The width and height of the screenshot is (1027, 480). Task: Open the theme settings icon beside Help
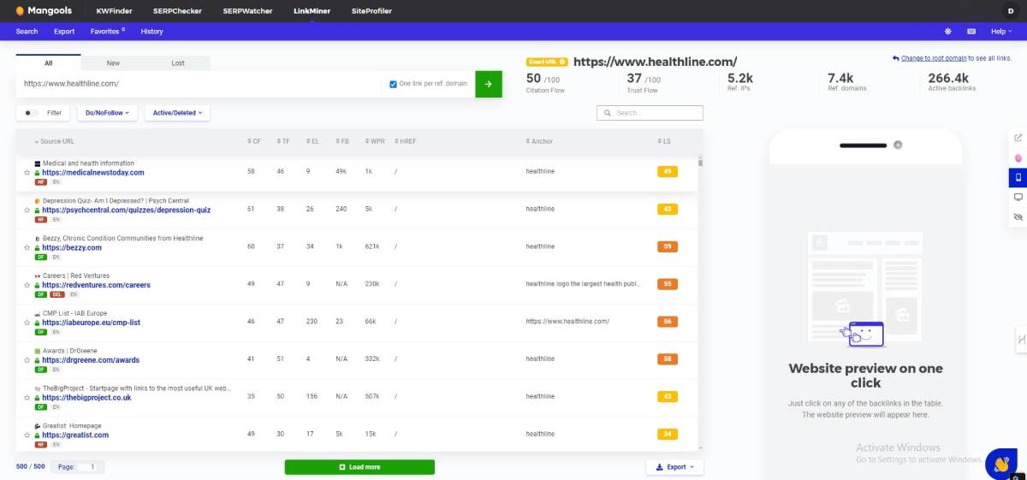click(x=948, y=32)
